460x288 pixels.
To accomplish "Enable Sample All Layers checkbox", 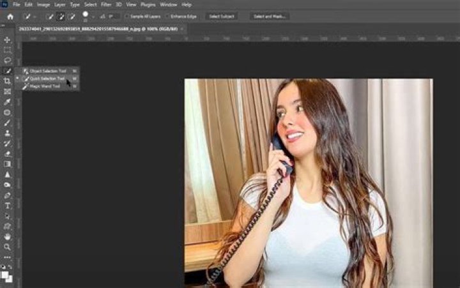I will point(126,16).
